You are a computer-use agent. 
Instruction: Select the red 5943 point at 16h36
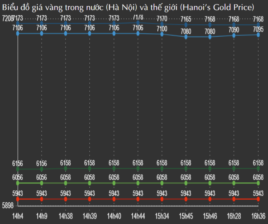tap(258, 199)
